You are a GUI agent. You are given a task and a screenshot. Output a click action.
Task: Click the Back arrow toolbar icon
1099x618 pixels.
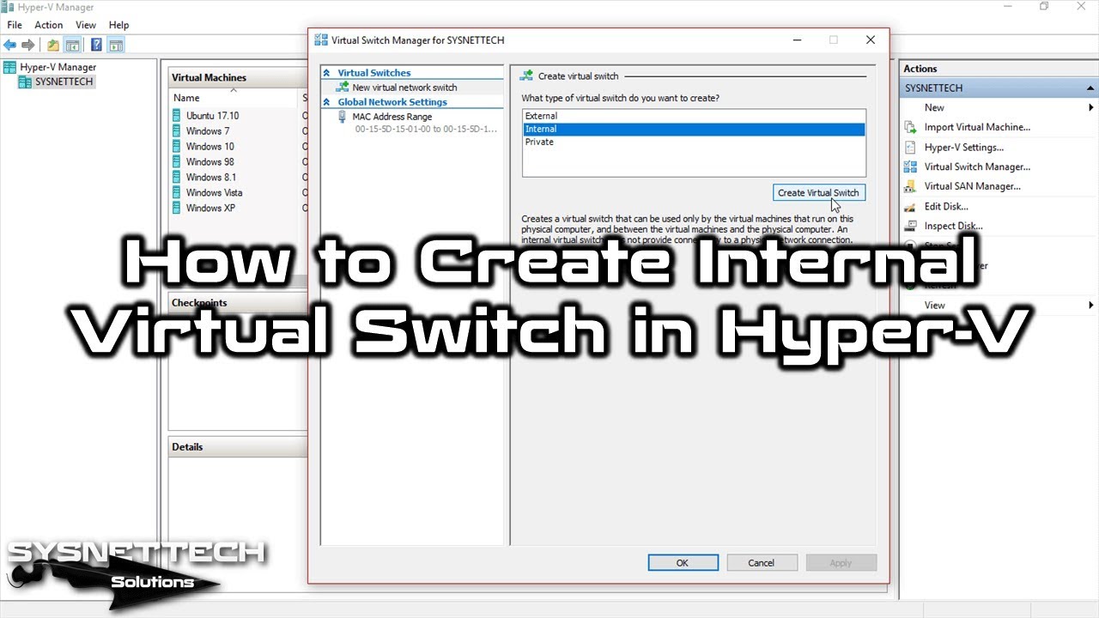[10, 45]
